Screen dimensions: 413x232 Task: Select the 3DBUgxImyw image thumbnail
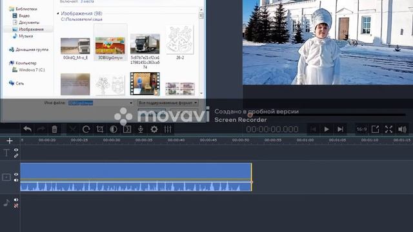coord(110,46)
